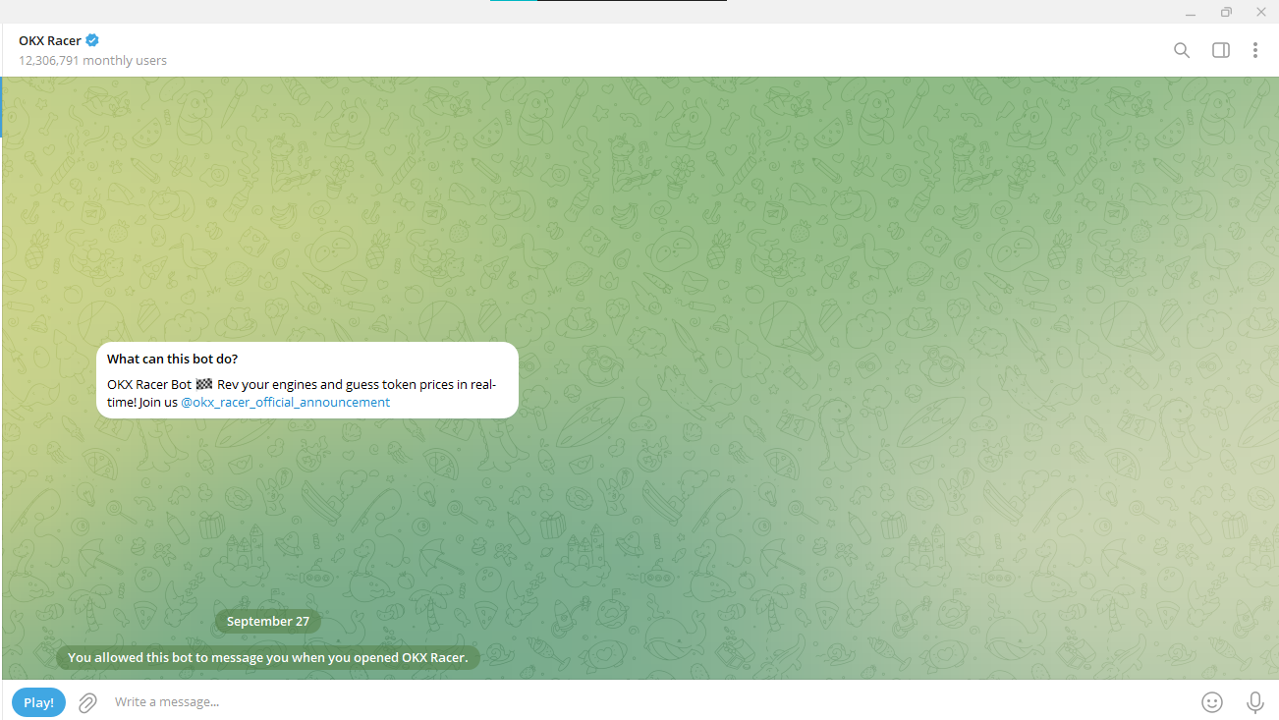
Task: Open the emoji picker smiley icon
Action: [x=1213, y=702]
